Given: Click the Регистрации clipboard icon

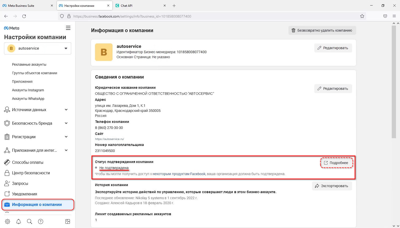Looking at the screenshot, I should [7, 137].
